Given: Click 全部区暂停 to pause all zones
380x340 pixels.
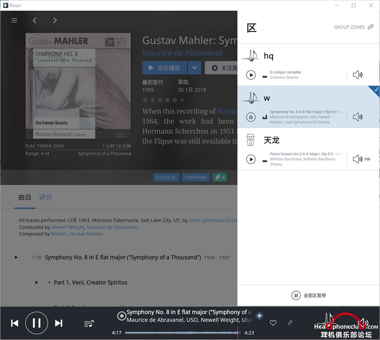Looking at the screenshot, I should [309, 295].
